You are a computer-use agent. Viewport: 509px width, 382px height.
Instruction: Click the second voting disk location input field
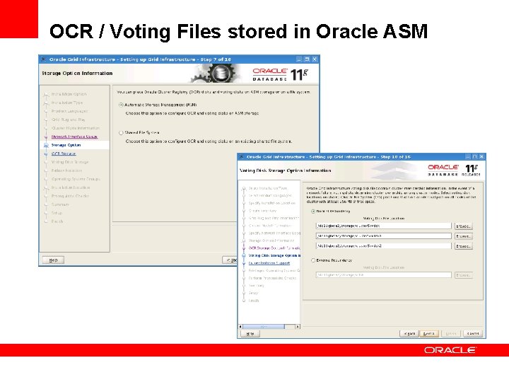(x=383, y=236)
